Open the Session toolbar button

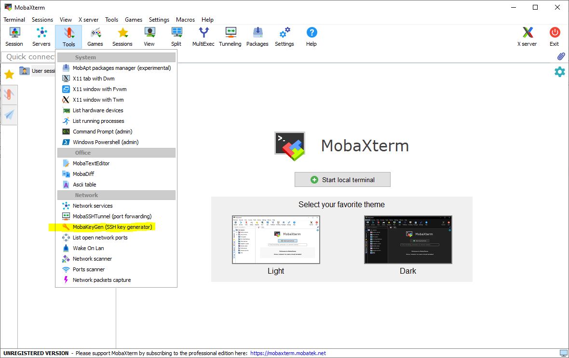14,37
